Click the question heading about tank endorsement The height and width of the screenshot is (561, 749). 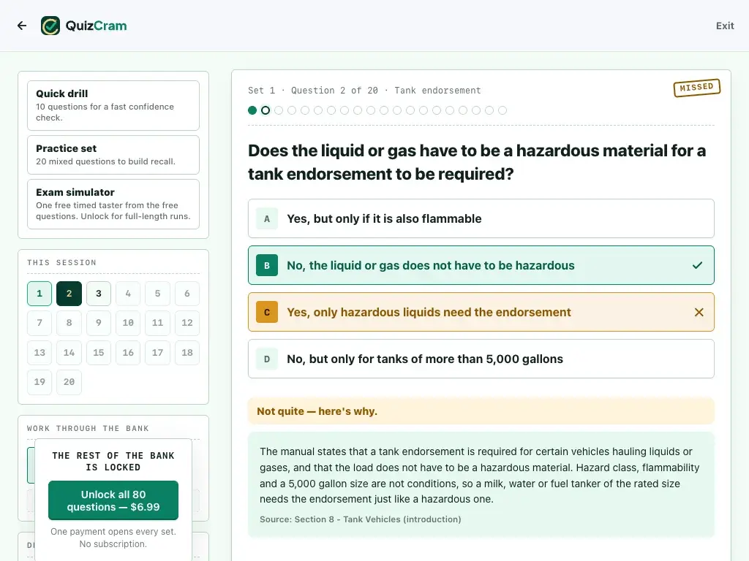click(477, 162)
